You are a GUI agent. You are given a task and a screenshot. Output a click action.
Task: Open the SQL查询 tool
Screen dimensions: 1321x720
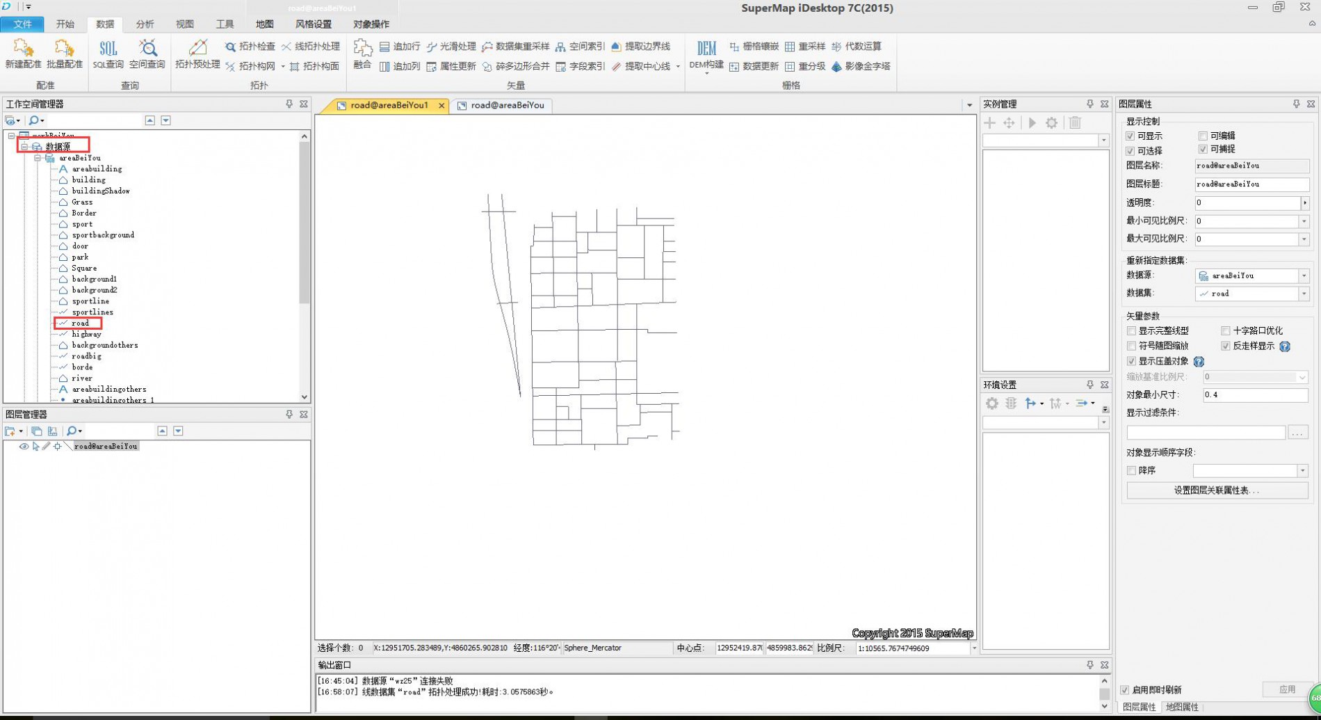point(108,54)
